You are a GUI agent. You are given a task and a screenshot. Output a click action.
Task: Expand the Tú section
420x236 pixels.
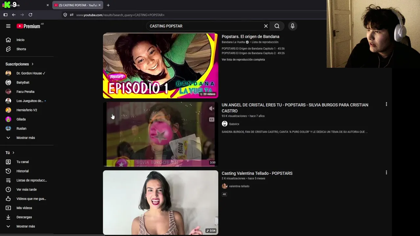tap(10, 152)
